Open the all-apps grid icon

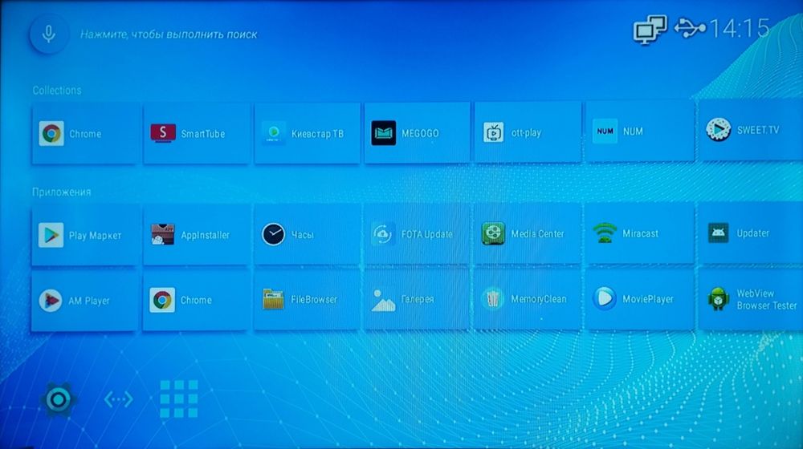click(x=179, y=398)
